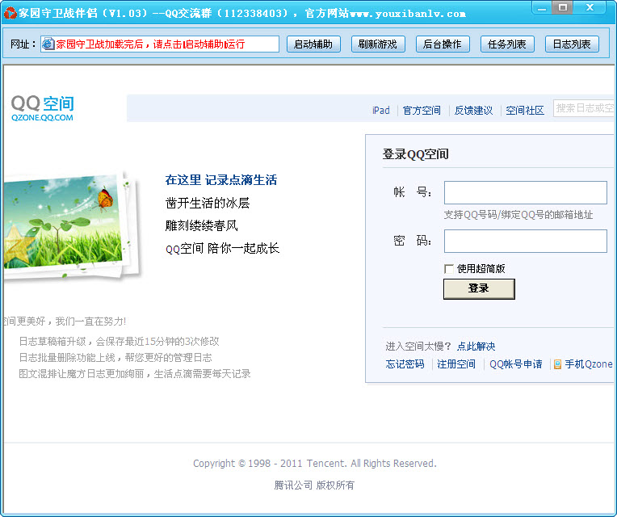Enable the 使用超简版 checkbox
Screen dimensions: 617x517
(x=448, y=269)
